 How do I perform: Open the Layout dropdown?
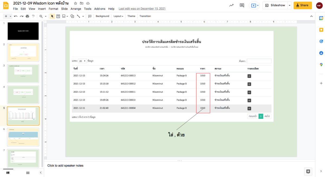pyautogui.click(x=118, y=16)
